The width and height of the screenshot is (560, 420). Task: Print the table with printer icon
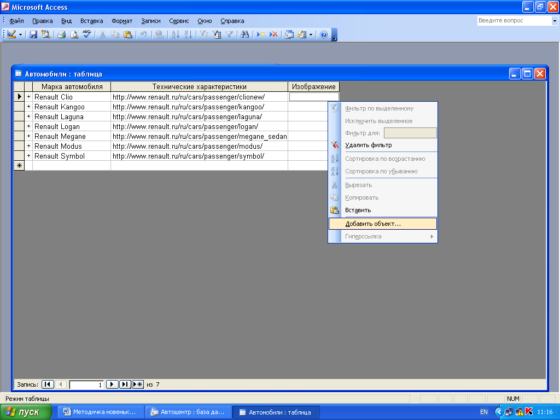pyautogui.click(x=61, y=34)
